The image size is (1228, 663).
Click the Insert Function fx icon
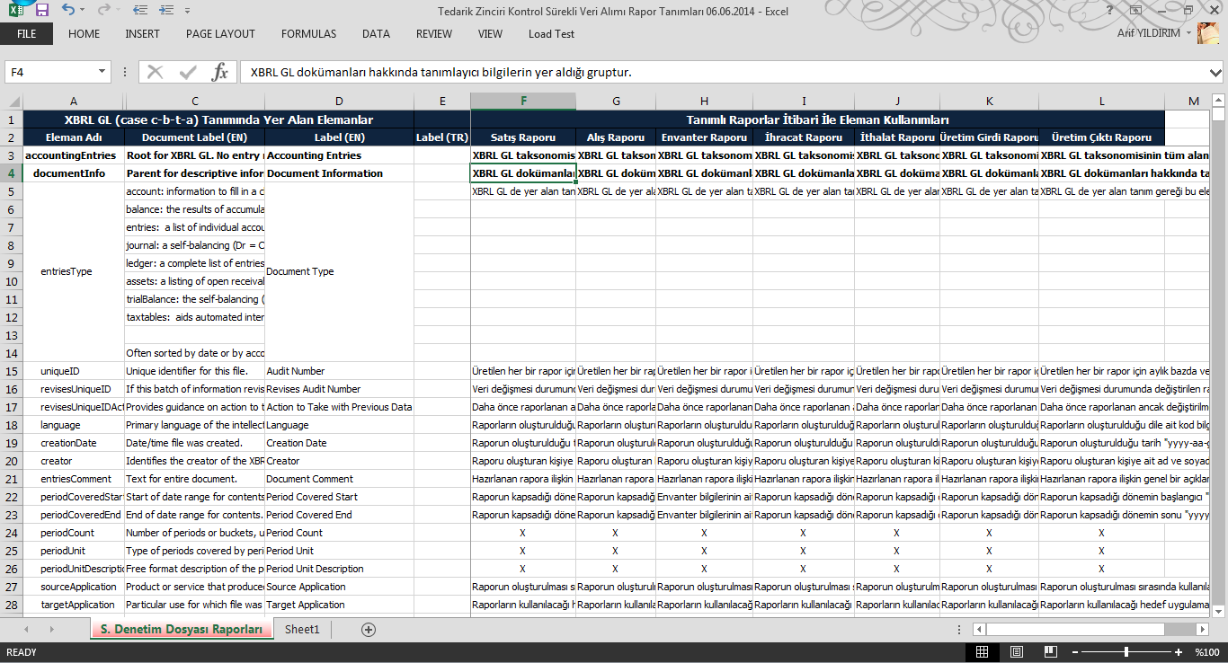tap(219, 72)
